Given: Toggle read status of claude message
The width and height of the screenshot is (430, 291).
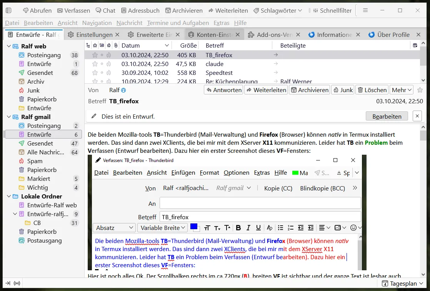Looking at the screenshot, I should [102, 64].
